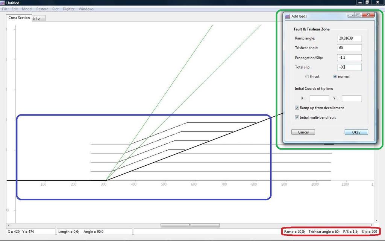Click the Total slip input field
This screenshot has height=241, width=385.
click(x=349, y=67)
